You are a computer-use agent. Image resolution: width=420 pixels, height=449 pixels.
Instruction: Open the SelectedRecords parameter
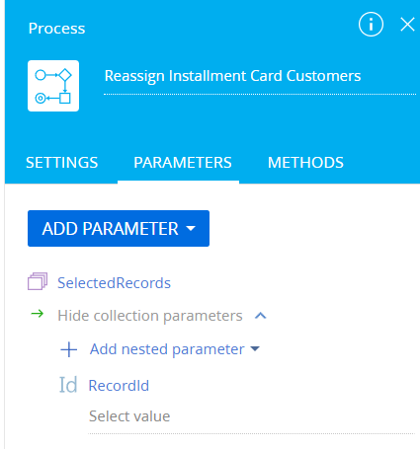click(114, 283)
